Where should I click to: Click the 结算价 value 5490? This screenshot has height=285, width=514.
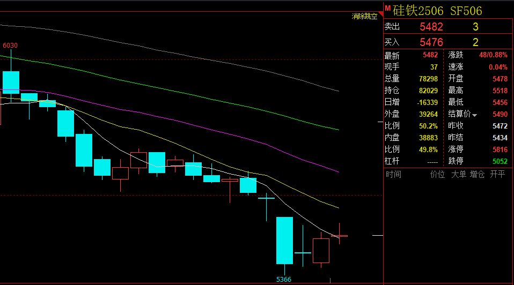500,114
